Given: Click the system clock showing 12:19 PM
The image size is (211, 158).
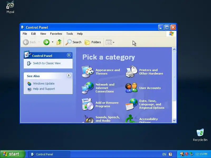Looking at the screenshot, I should 201,154.
